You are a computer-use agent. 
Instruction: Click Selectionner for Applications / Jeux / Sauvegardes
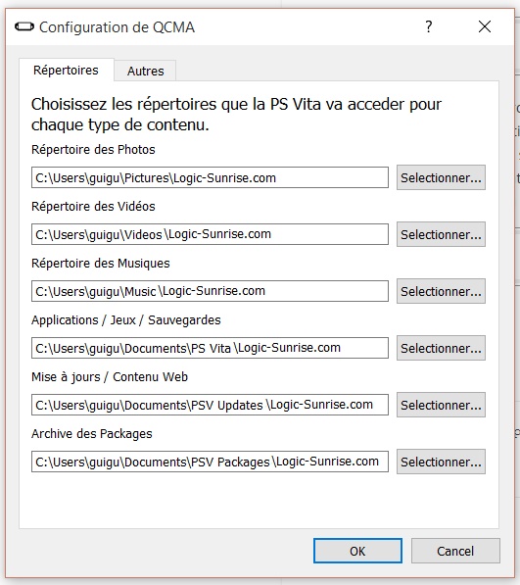tap(441, 348)
